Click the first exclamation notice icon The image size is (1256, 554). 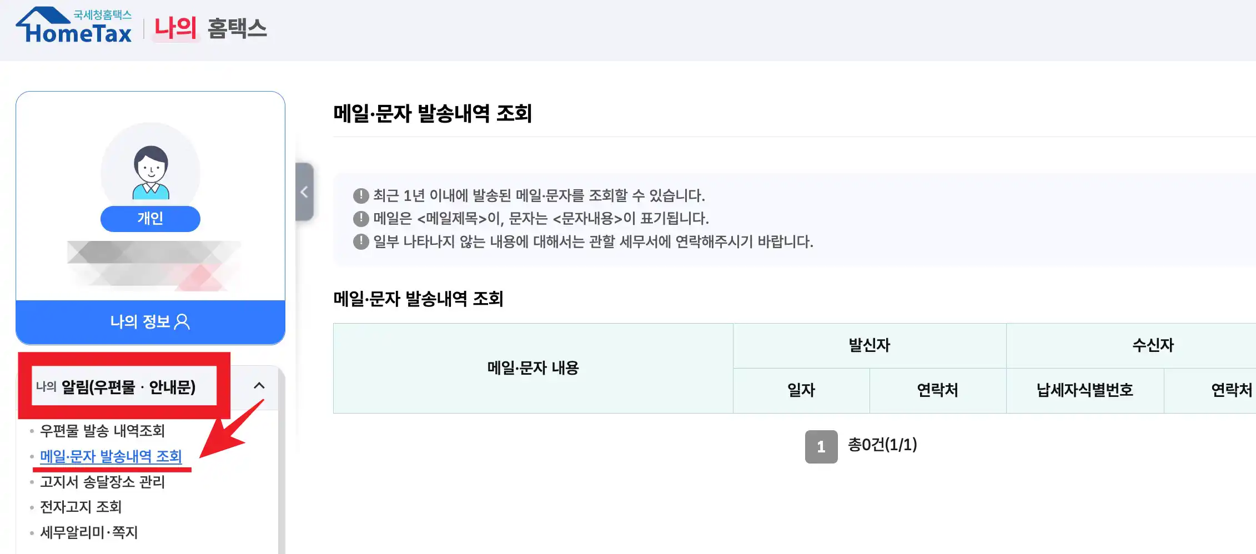point(361,195)
